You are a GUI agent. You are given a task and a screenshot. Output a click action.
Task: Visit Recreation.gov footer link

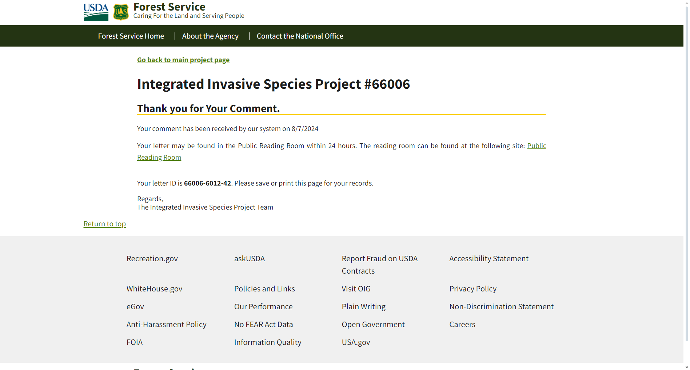tap(152, 259)
